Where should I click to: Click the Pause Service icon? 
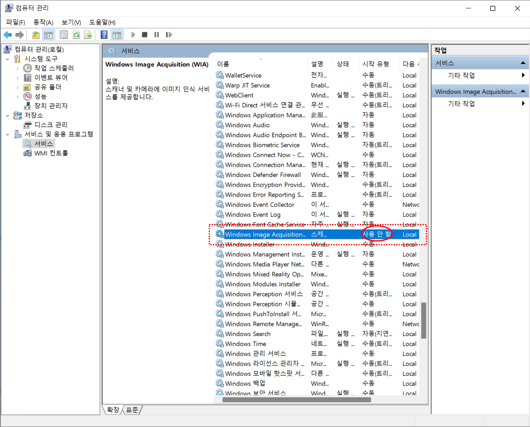coord(156,35)
